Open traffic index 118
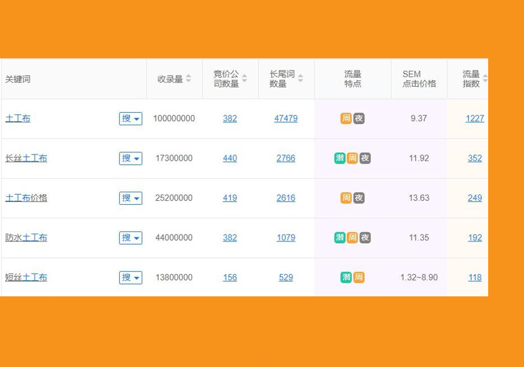This screenshot has height=367, width=524. pyautogui.click(x=475, y=277)
